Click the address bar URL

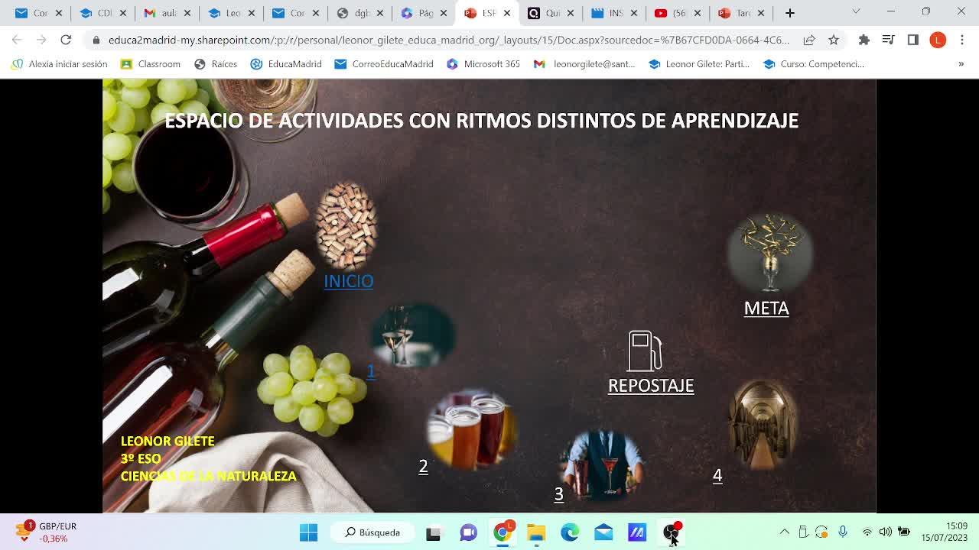[448, 40]
